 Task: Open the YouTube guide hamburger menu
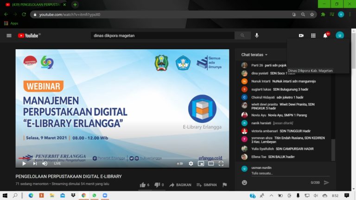click(9, 36)
